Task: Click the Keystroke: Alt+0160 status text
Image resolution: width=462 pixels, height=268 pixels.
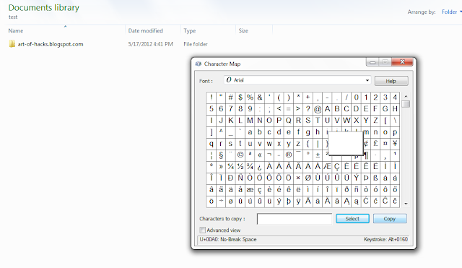Action: pos(385,239)
